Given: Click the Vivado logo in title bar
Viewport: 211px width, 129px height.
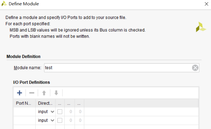Looking at the screenshot, I should point(4,4).
